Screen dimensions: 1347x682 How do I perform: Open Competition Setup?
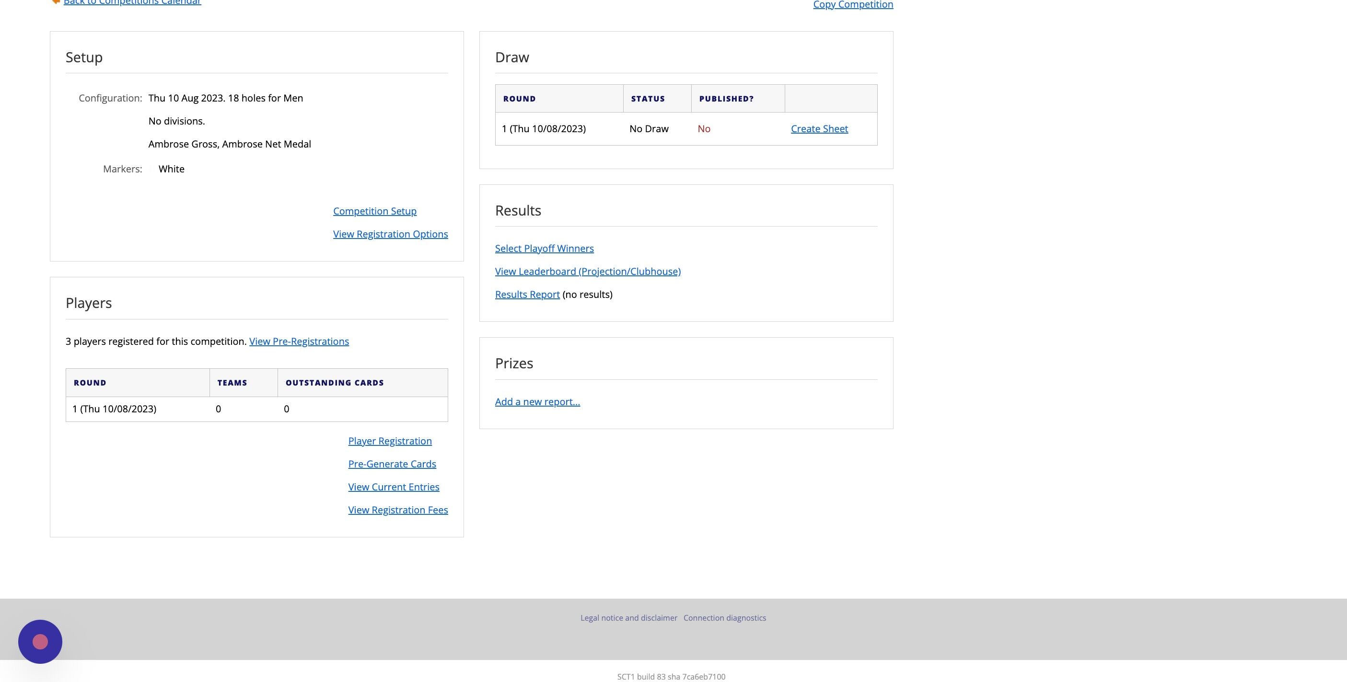click(x=374, y=211)
